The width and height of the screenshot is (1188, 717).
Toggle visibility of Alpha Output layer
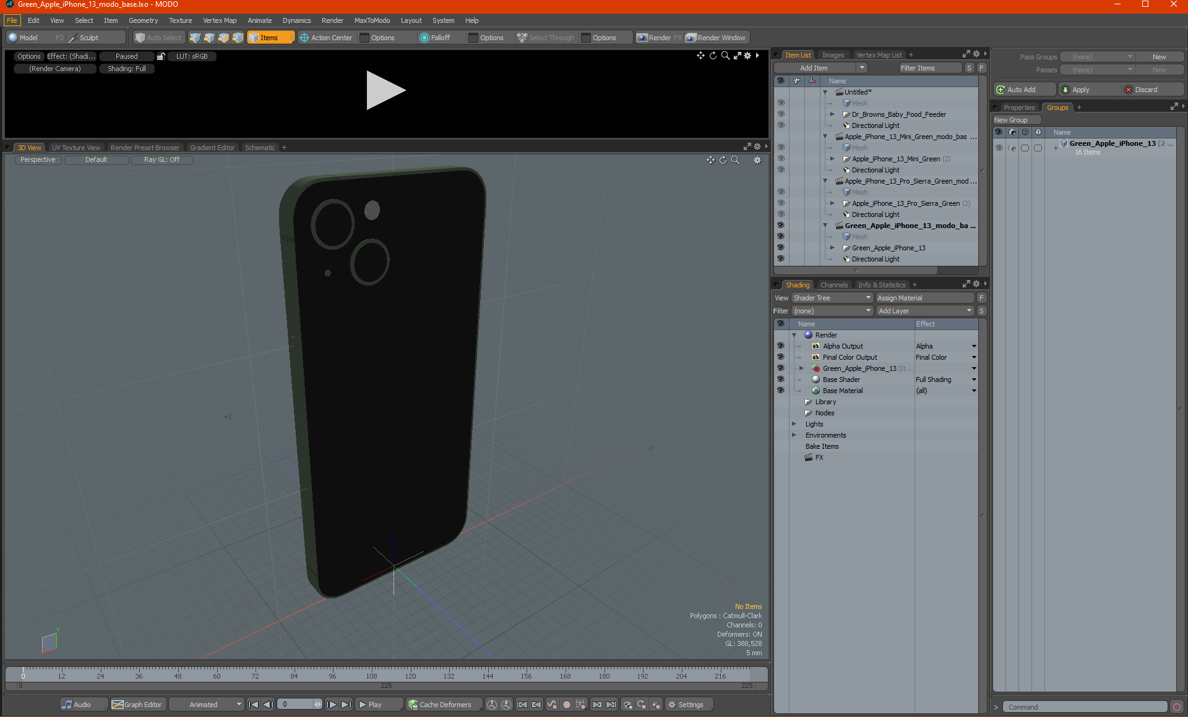point(781,346)
